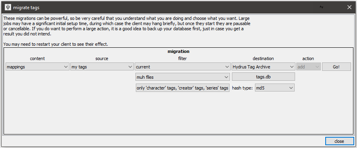Screen dimensions: 357x148
Task: Open the muh files filter dropdown
Action: (182, 77)
